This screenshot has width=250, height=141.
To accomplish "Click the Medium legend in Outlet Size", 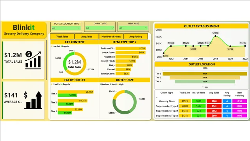I will click(x=105, y=84).
